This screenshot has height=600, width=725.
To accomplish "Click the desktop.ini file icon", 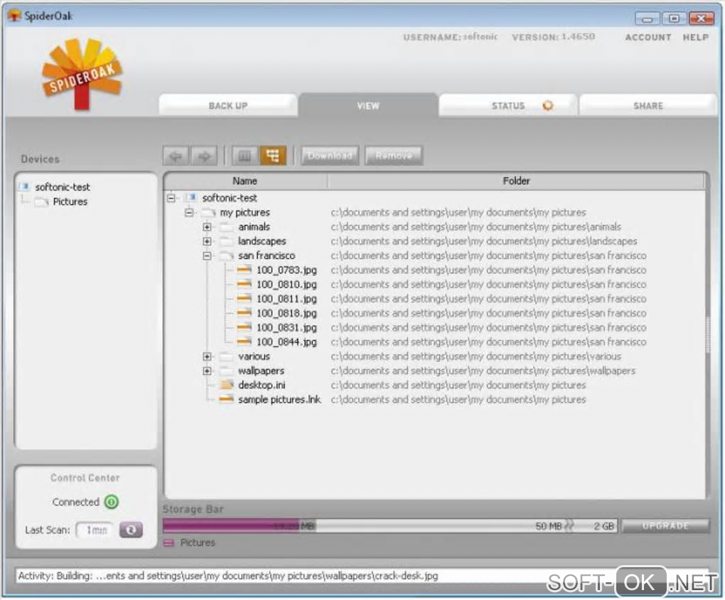I will coord(227,385).
